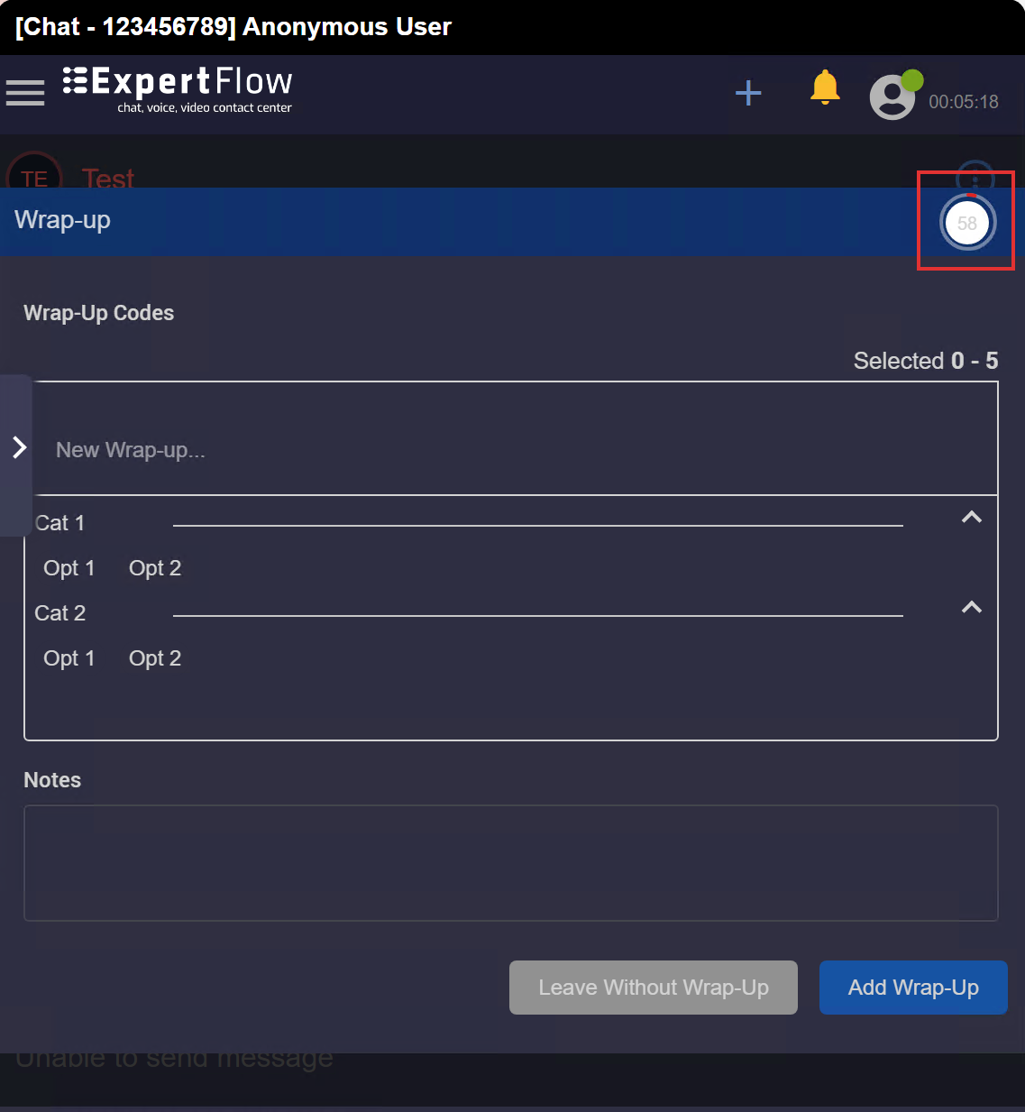Screen dimensions: 1025x1112
Task: Collapse the Cat 2 category
Action: [971, 607]
